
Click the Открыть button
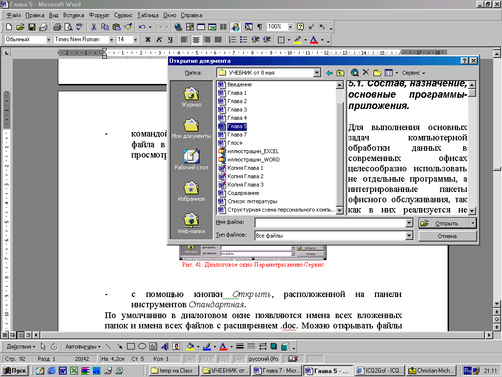point(444,223)
